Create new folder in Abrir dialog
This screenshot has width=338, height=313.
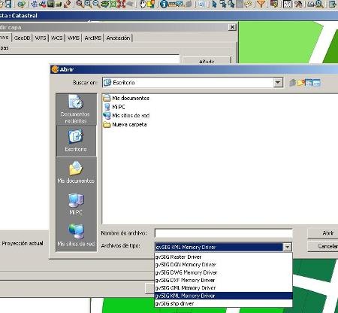300,83
